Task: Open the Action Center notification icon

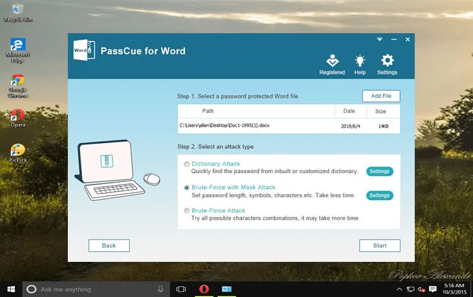Action: pos(433,289)
